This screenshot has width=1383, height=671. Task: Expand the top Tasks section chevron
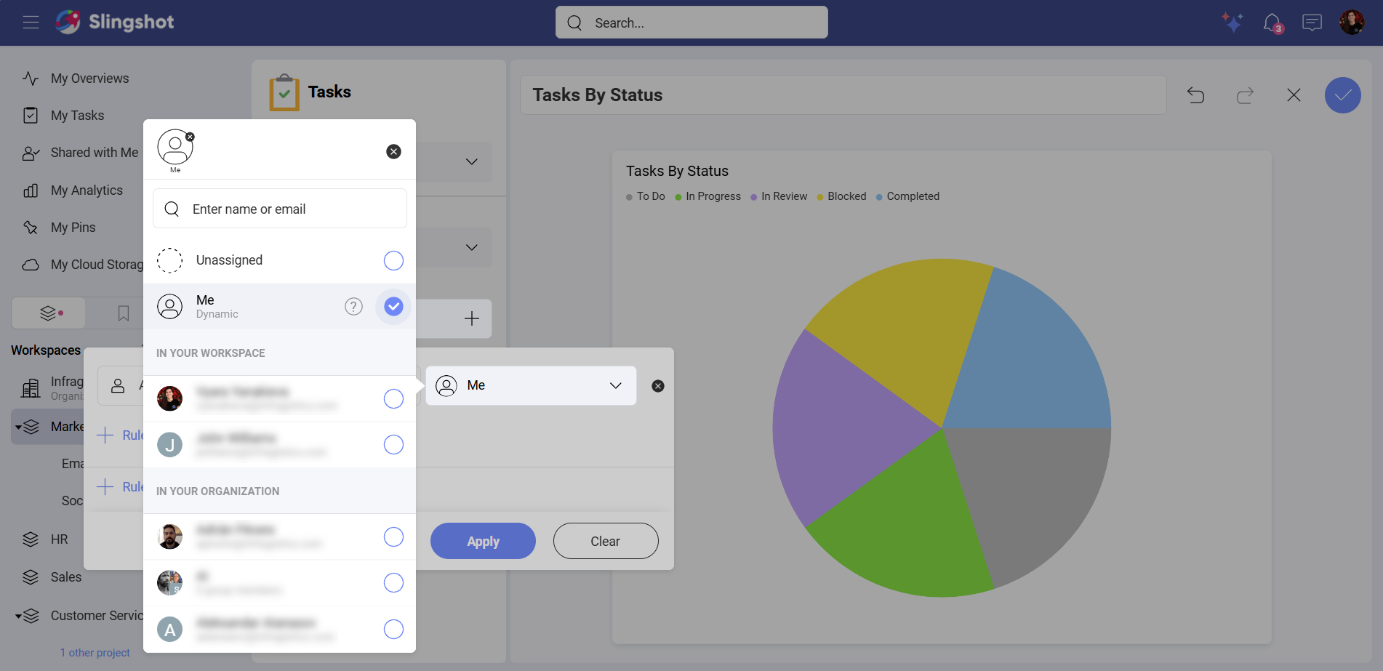pos(471,162)
